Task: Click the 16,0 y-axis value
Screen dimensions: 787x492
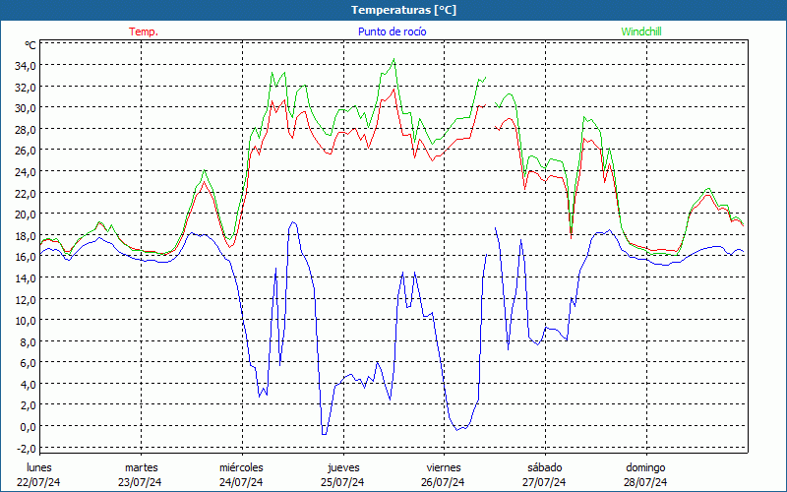Action: click(x=26, y=257)
